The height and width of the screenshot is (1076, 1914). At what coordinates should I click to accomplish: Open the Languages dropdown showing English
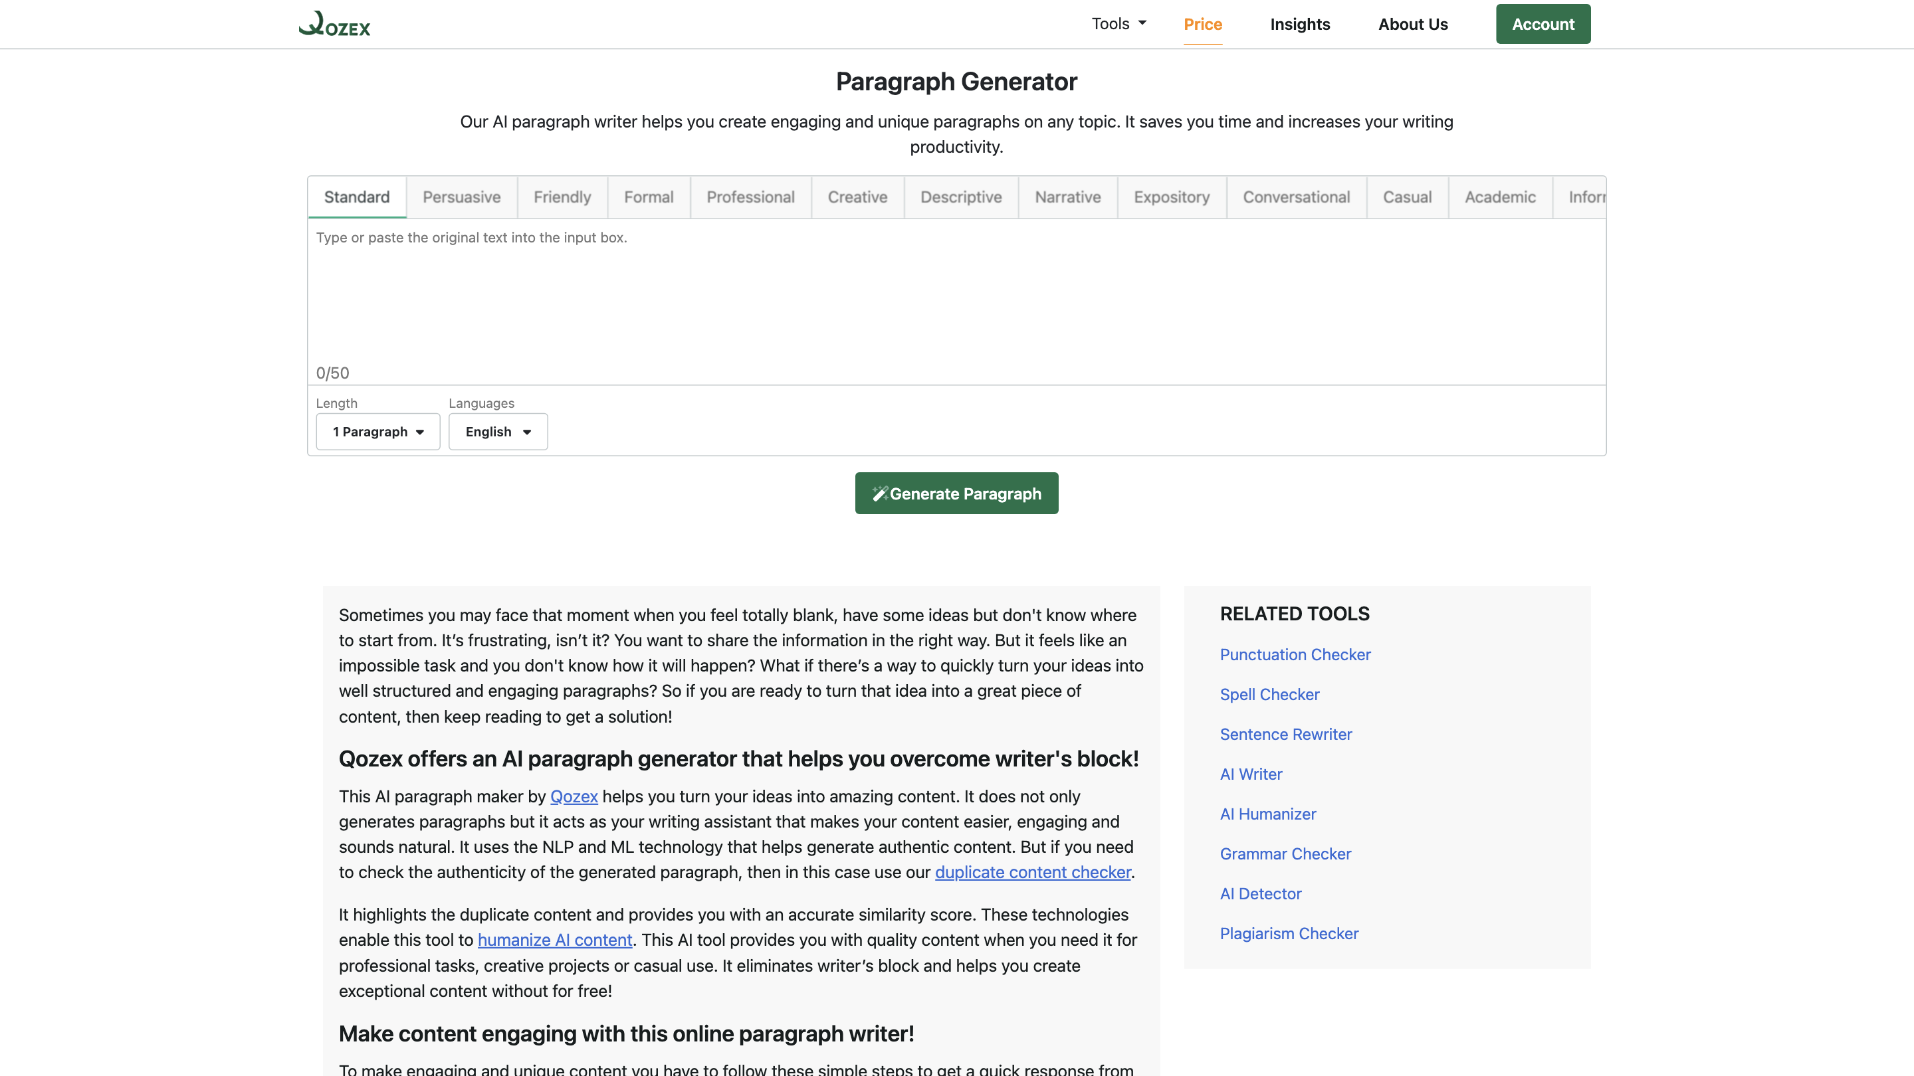[497, 432]
